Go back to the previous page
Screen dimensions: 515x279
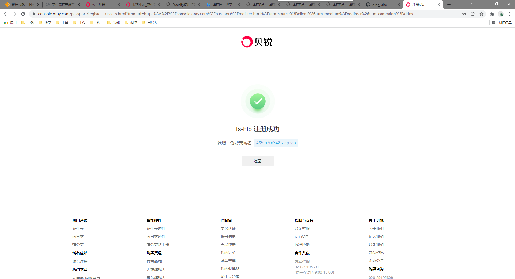(6, 14)
